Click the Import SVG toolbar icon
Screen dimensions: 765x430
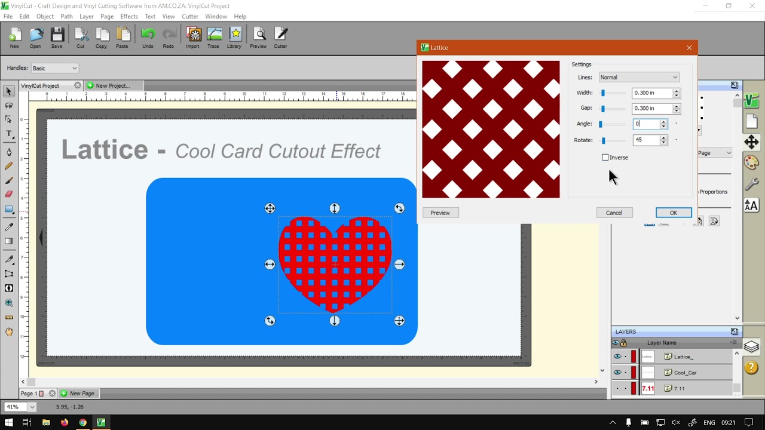[x=192, y=38]
